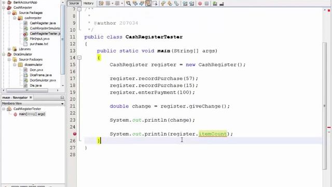The height and width of the screenshot is (187, 332).
Task: Click the Comment code icon
Action: point(215,4)
